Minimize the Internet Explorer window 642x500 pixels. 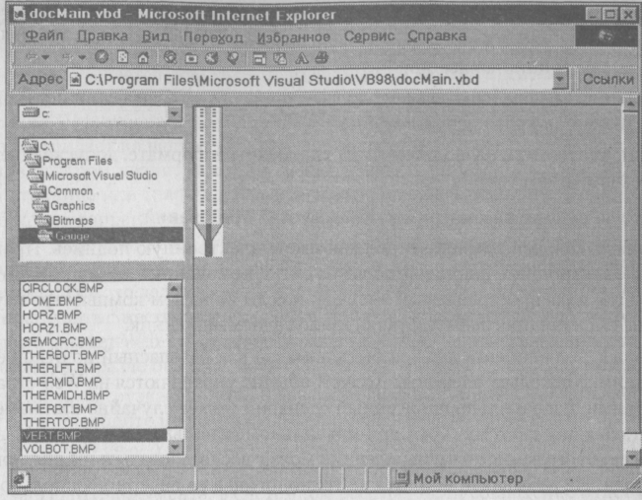[x=594, y=14]
